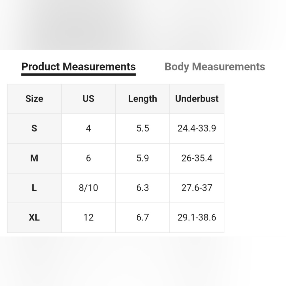
Task: Click the US column header
Action: point(88,99)
